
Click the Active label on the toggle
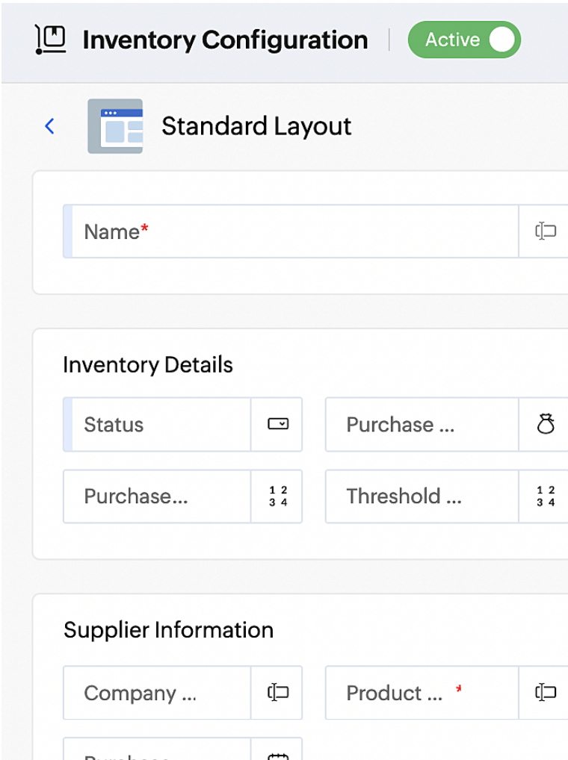451,40
